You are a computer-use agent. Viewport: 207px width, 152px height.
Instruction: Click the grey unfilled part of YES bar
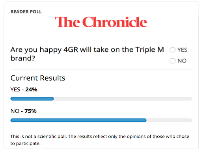(x=123, y=99)
